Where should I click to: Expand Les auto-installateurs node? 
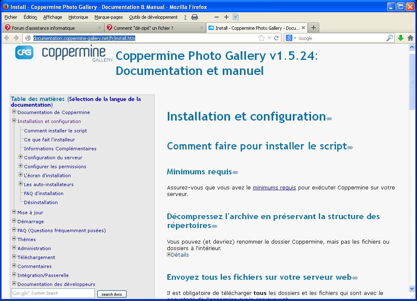tap(20, 184)
